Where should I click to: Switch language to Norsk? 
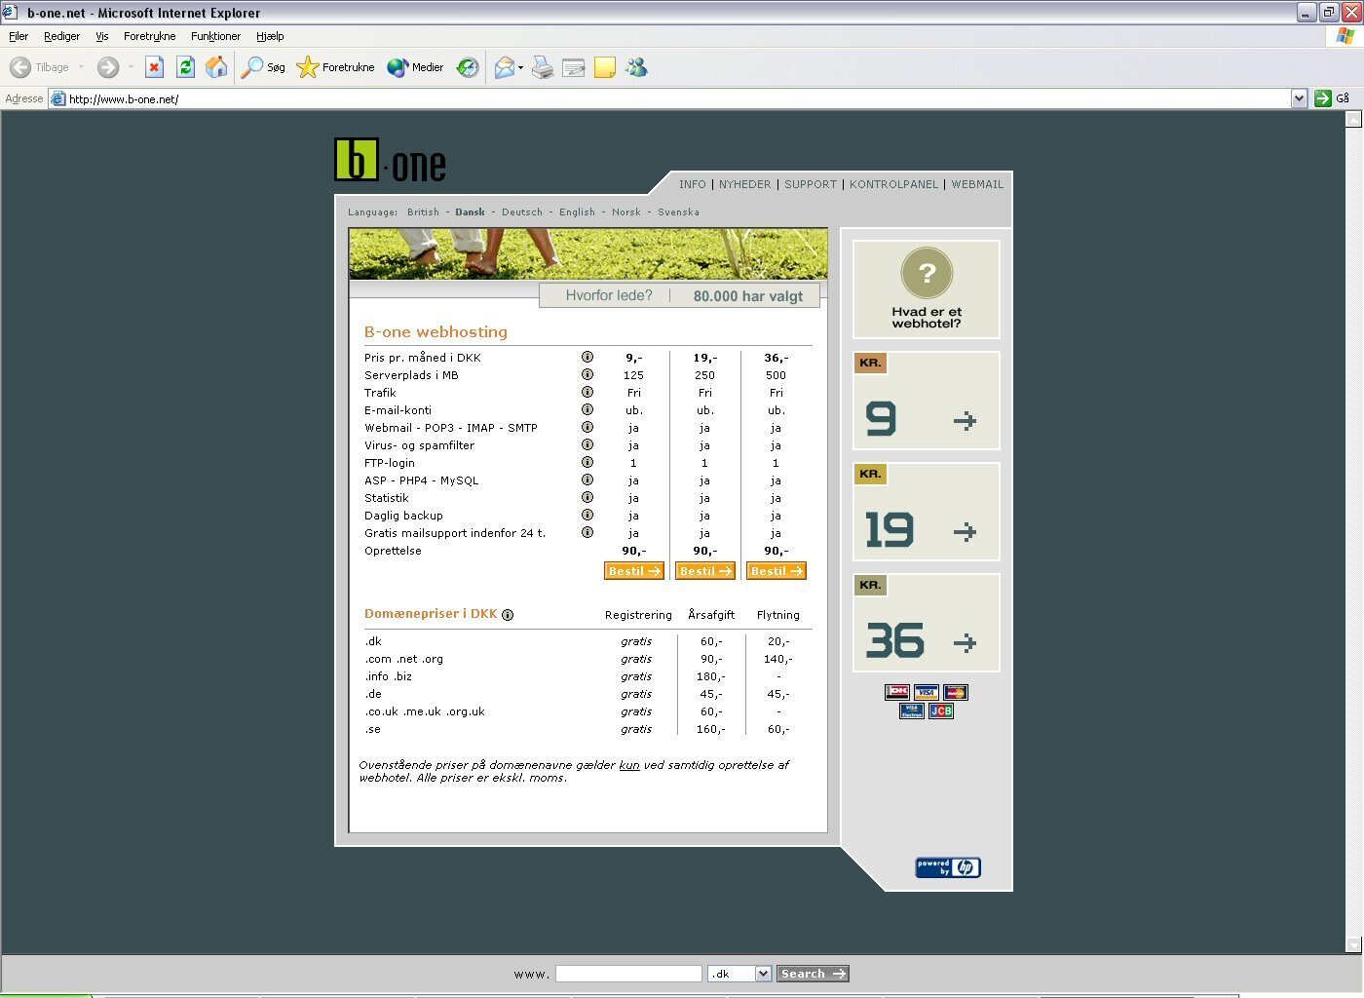click(x=626, y=211)
